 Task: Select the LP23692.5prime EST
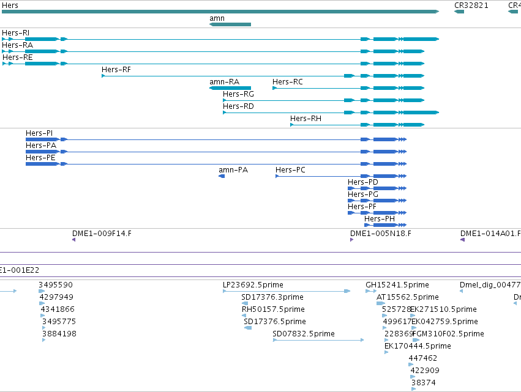point(287,291)
